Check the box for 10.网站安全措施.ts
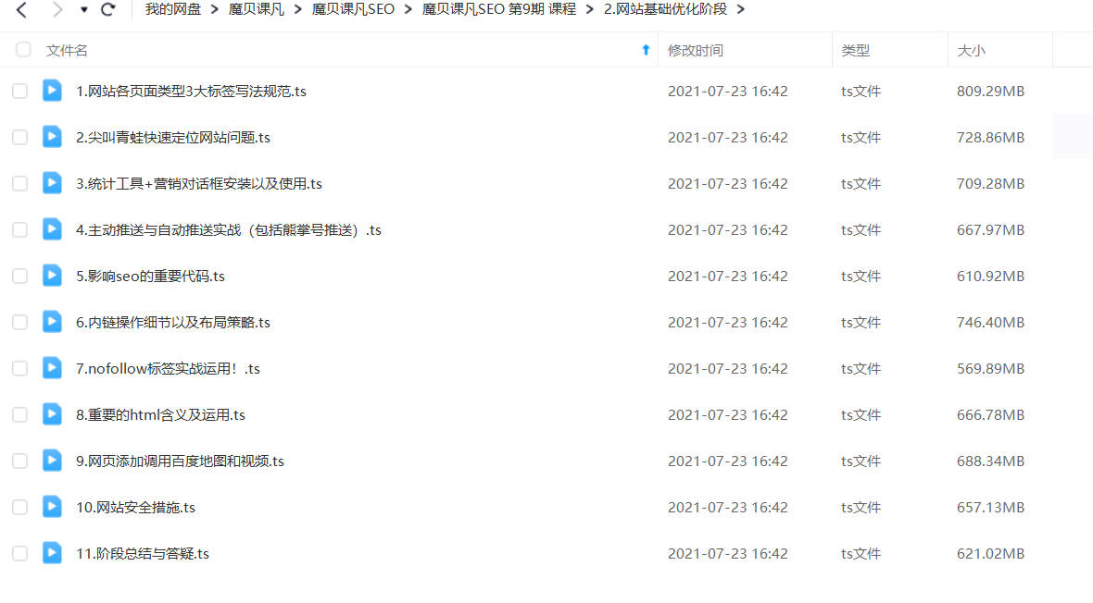This screenshot has height=603, width=1093. click(x=20, y=508)
